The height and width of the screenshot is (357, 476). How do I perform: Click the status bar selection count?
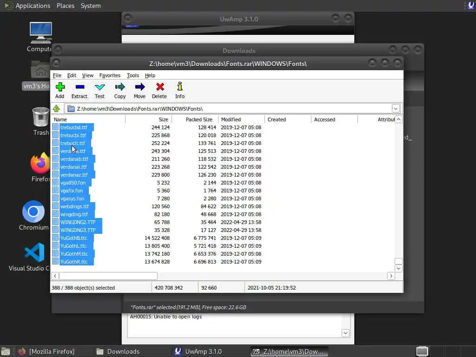click(83, 287)
